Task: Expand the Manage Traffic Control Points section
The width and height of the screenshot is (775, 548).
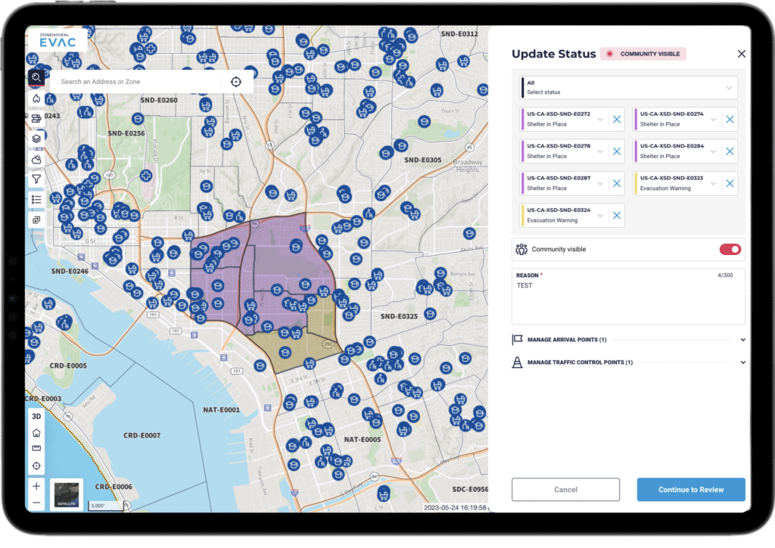Action: point(628,363)
